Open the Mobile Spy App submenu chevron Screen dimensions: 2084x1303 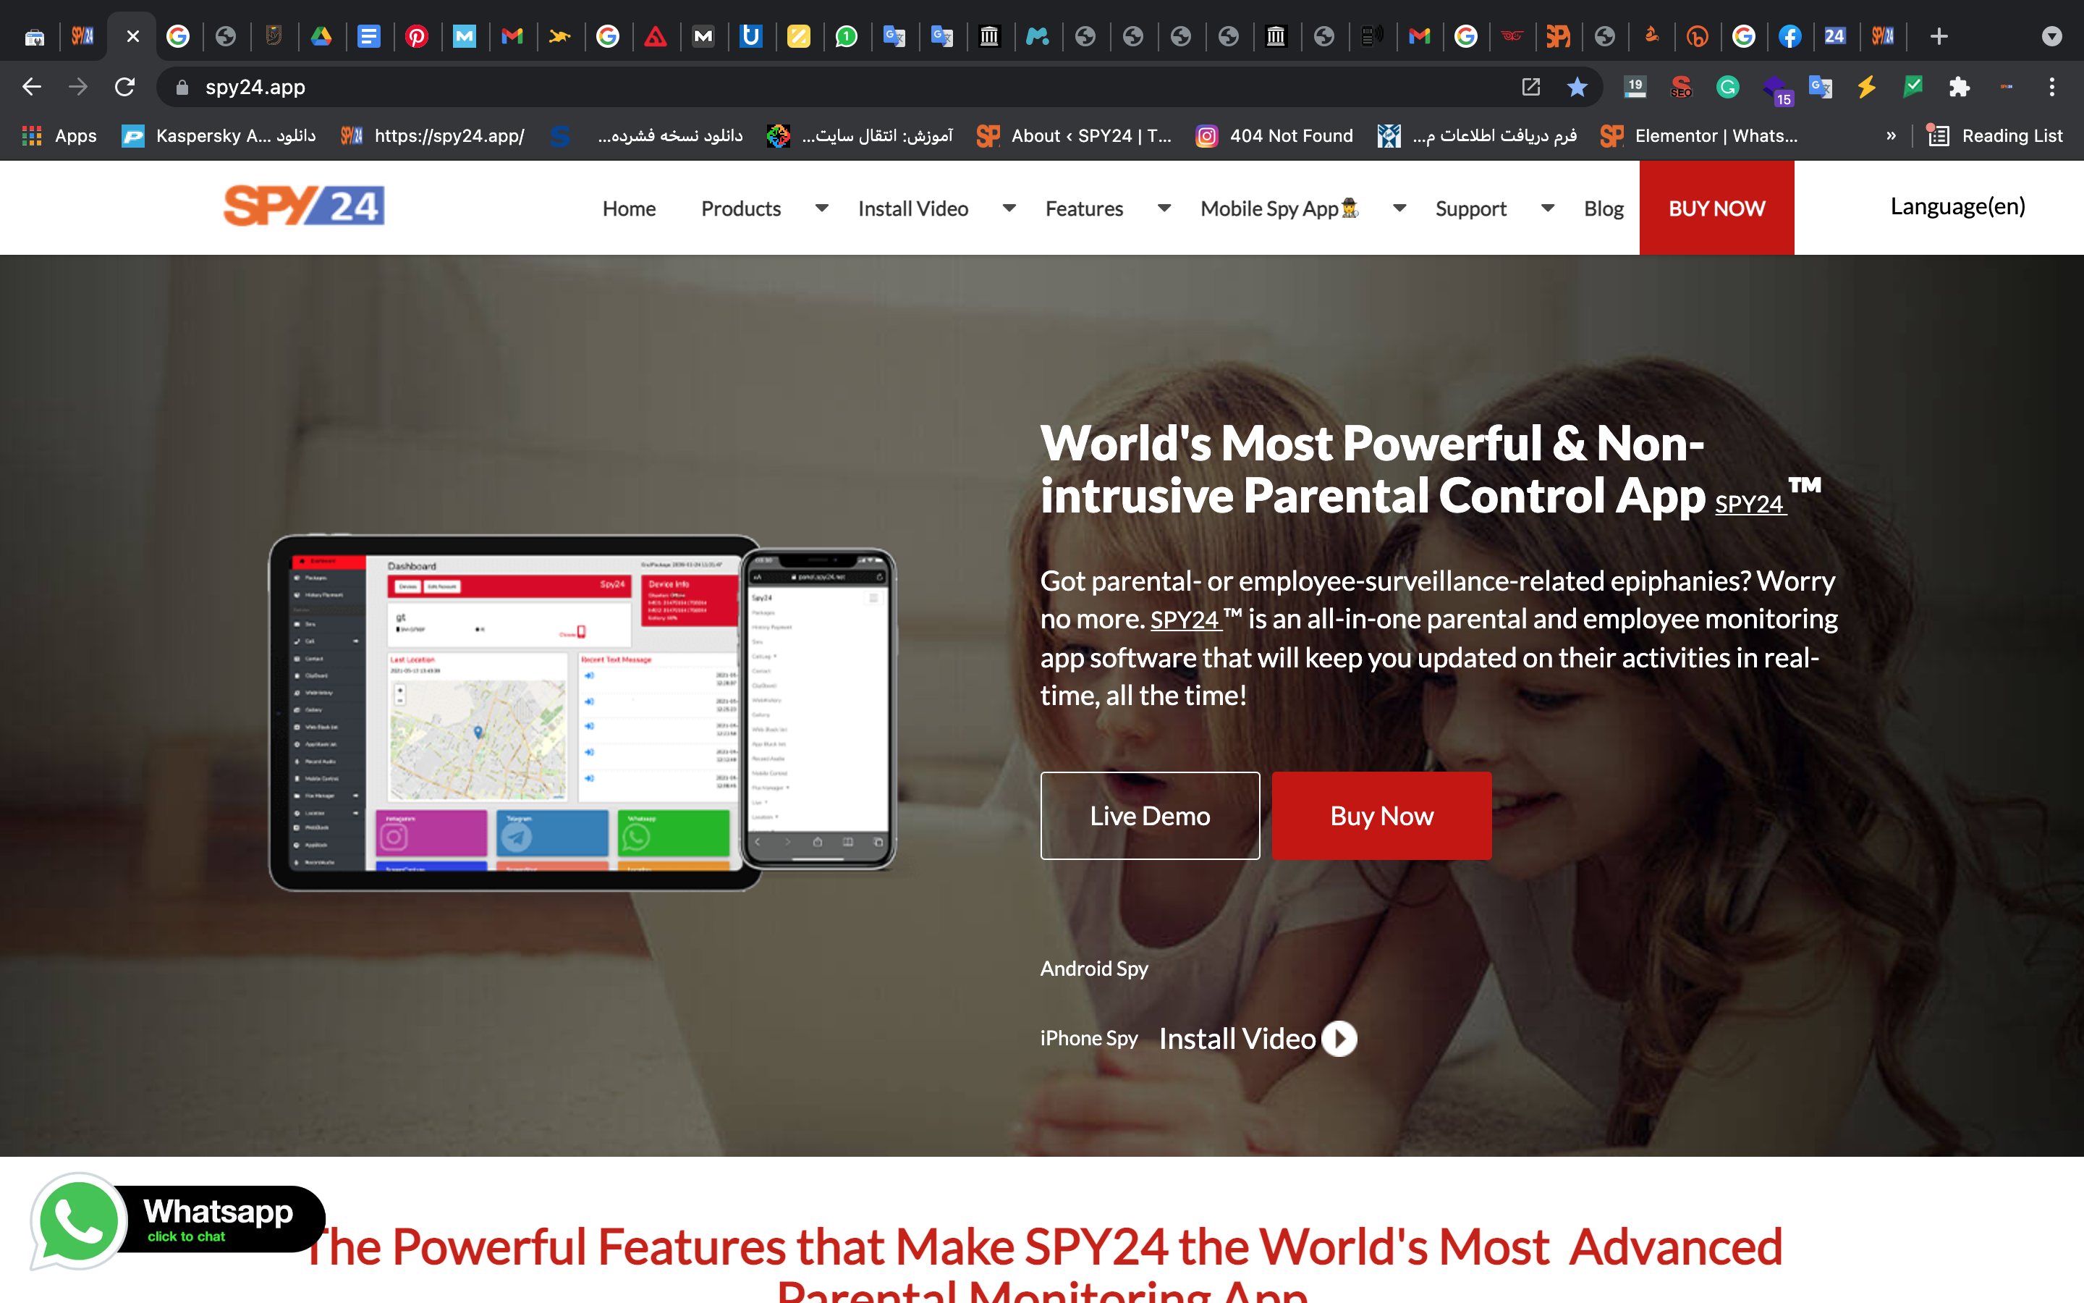tap(1398, 208)
